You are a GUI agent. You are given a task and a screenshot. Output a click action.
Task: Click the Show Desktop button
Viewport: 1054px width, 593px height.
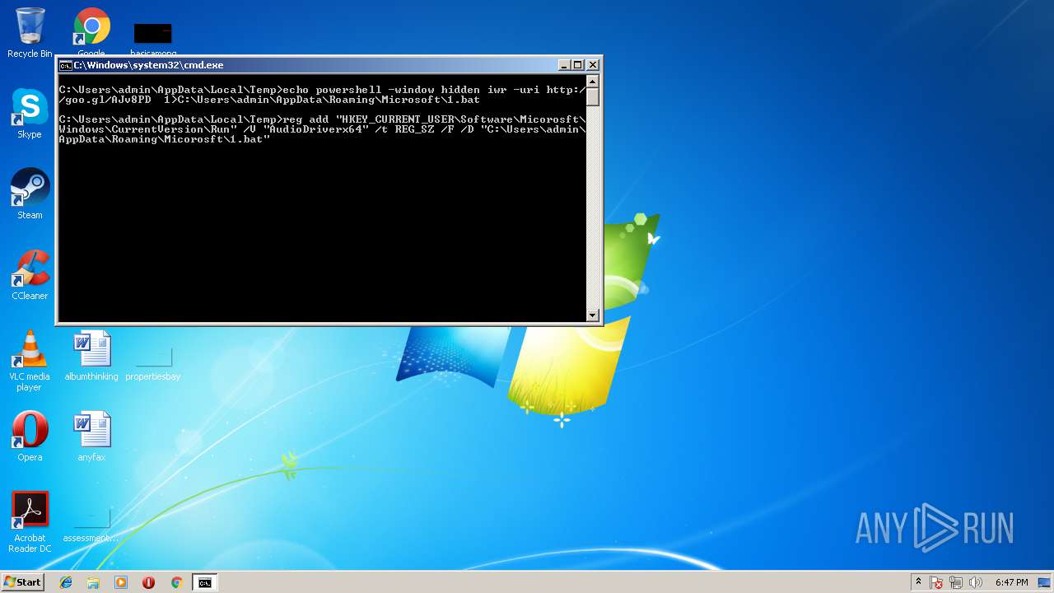(x=1045, y=582)
